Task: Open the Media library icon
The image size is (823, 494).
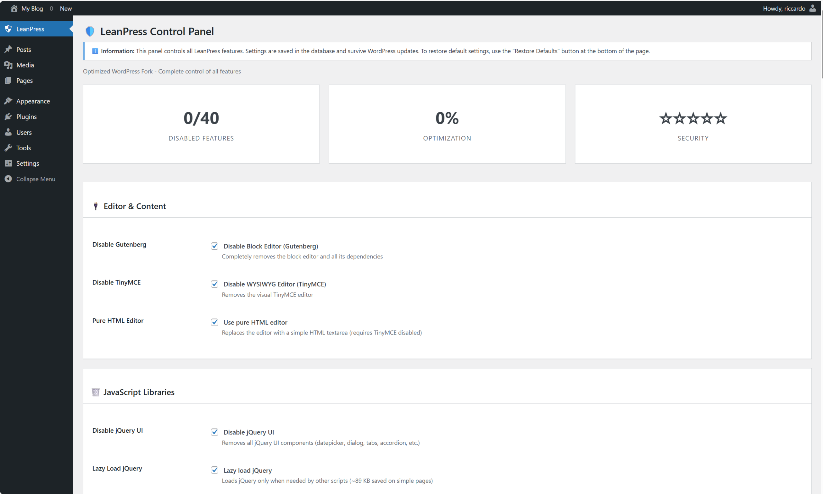Action: pyautogui.click(x=8, y=65)
